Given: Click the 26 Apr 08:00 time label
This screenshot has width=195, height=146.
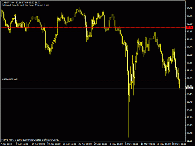Looking at the screenshot, I should [x=85, y=144].
